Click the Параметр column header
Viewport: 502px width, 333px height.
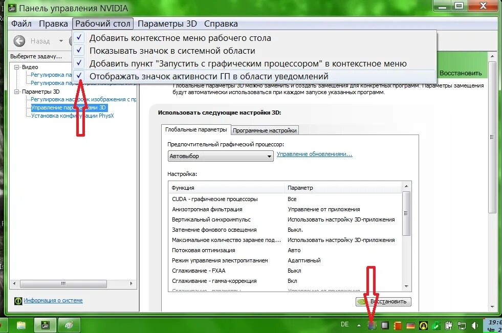pyautogui.click(x=342, y=188)
